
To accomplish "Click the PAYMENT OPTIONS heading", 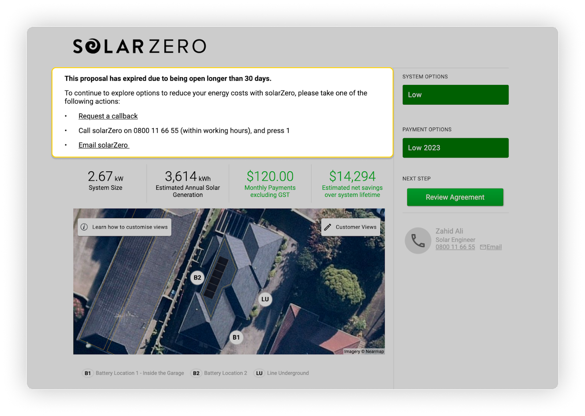I will (427, 130).
